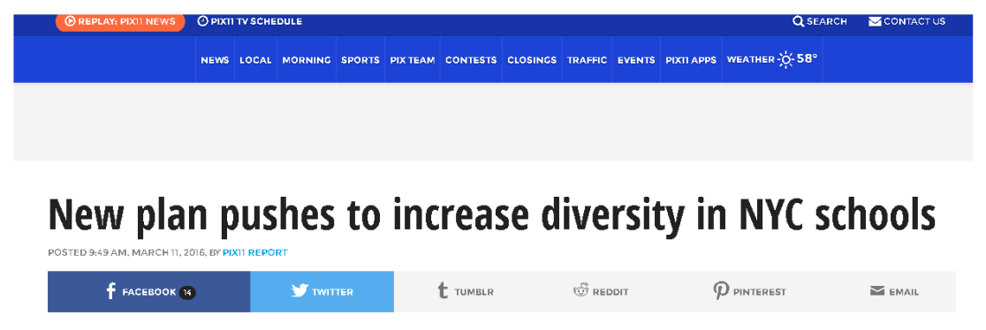Open the CONTESTS menu item
The image size is (986, 330).
coord(471,60)
